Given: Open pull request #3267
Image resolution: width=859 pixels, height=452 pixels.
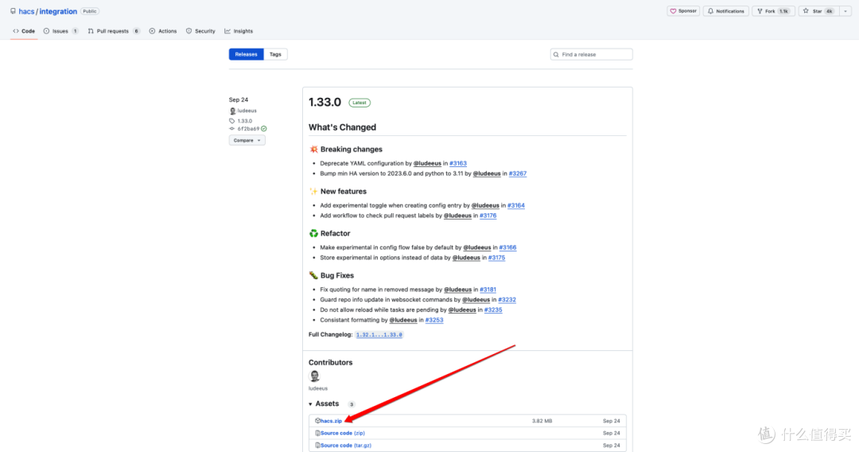Looking at the screenshot, I should click(518, 173).
